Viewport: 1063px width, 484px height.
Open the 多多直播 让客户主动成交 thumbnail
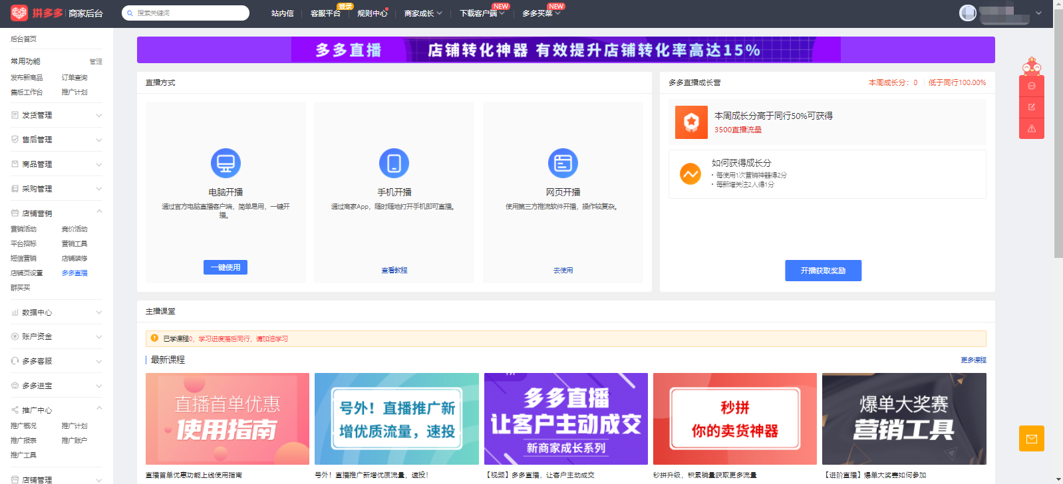pyautogui.click(x=566, y=419)
